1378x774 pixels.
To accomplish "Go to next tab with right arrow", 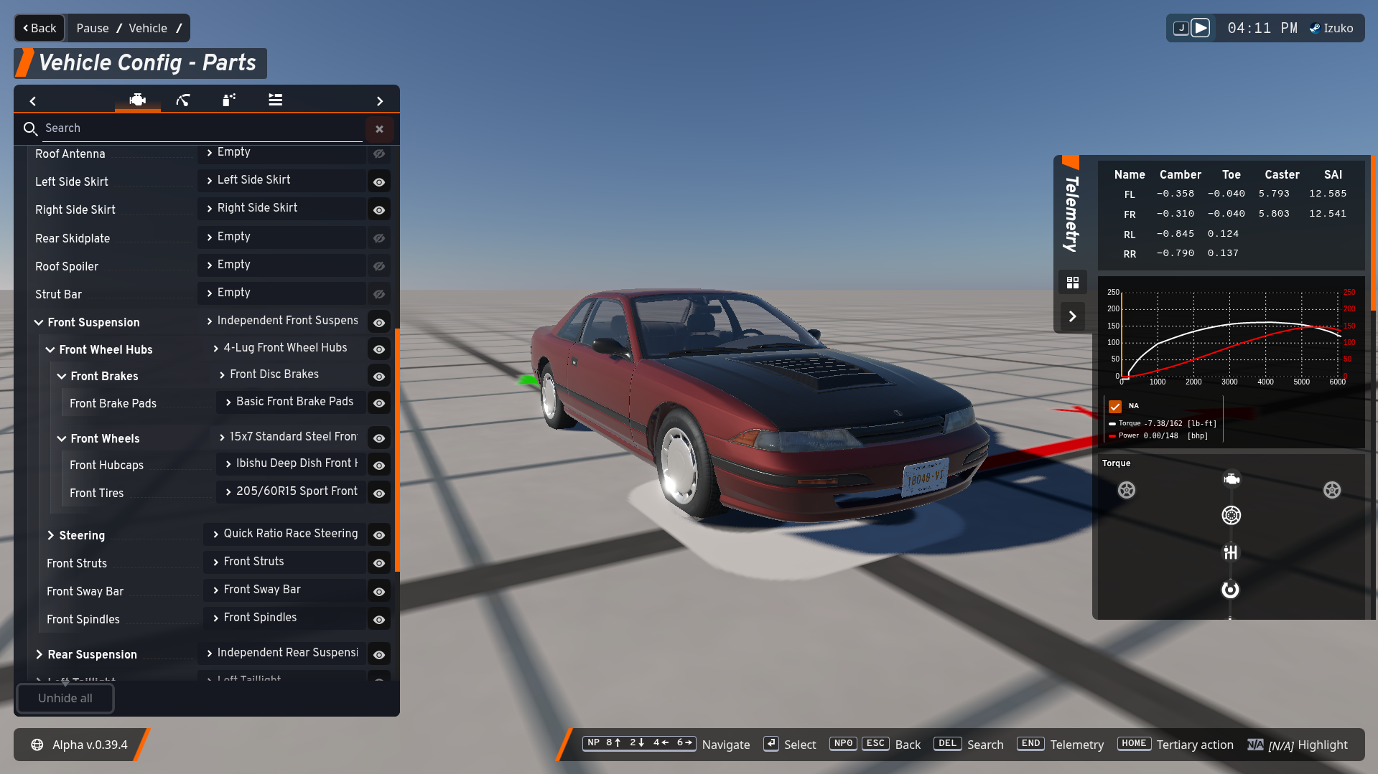I will tap(380, 101).
